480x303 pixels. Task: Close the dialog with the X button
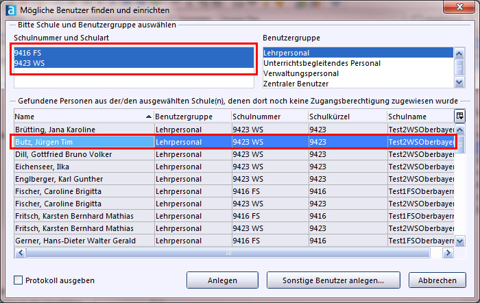pos(459,7)
